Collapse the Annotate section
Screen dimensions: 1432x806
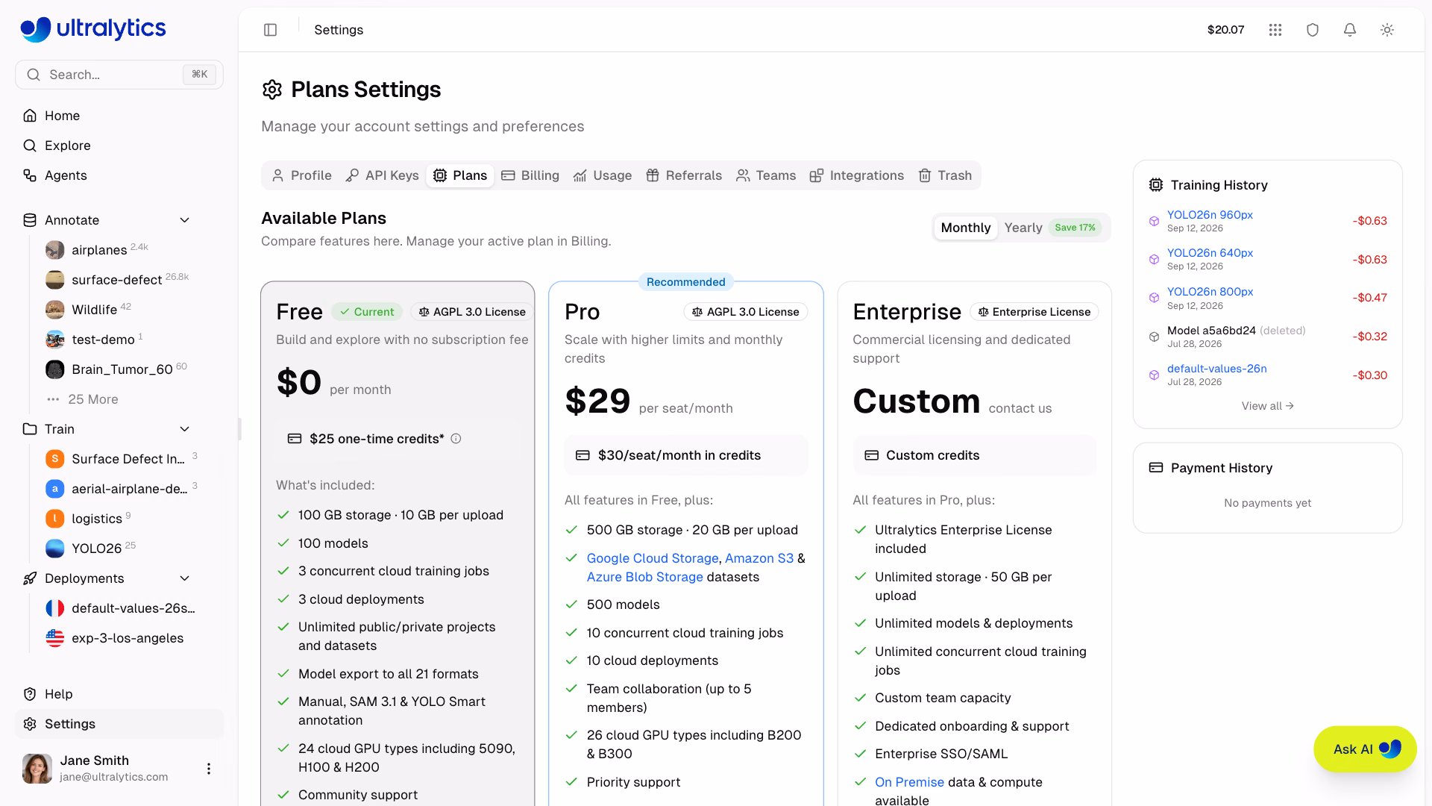coord(185,220)
